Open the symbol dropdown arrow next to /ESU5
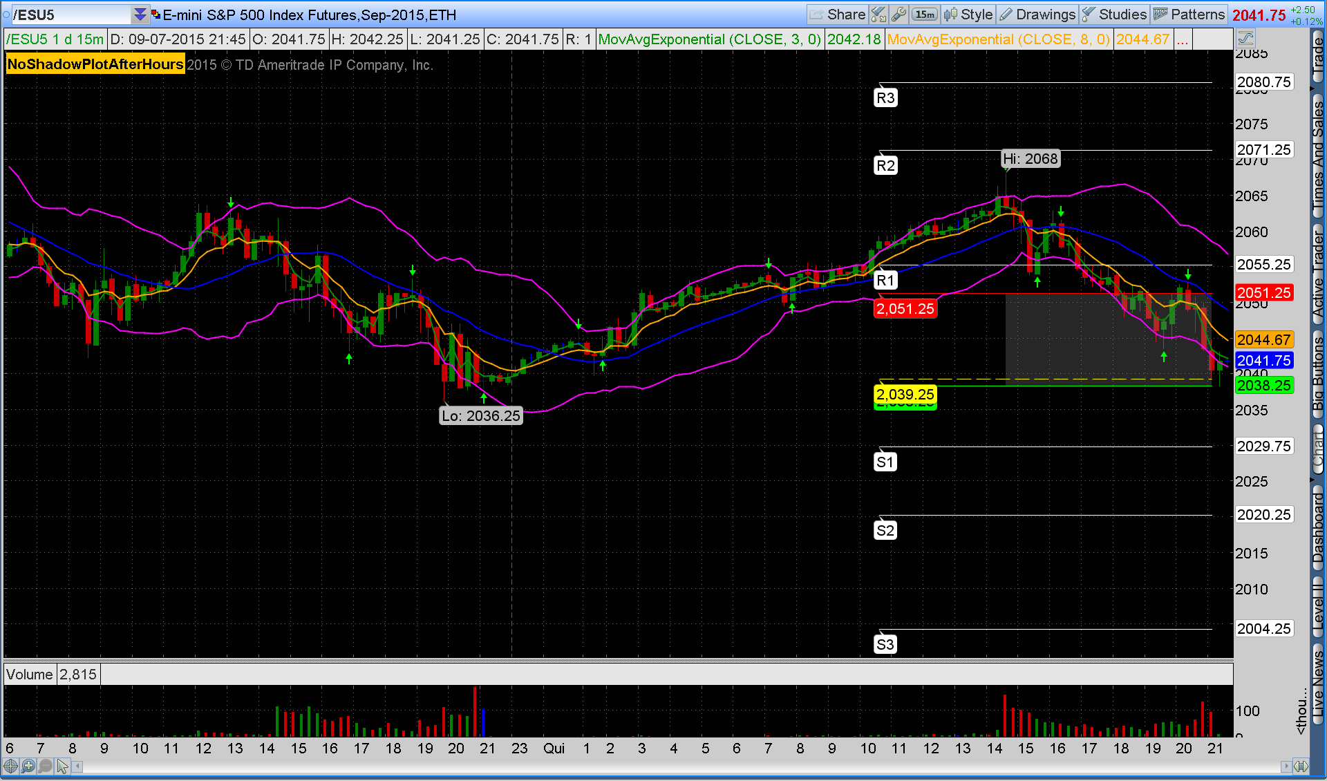The height and width of the screenshot is (781, 1327). click(140, 15)
